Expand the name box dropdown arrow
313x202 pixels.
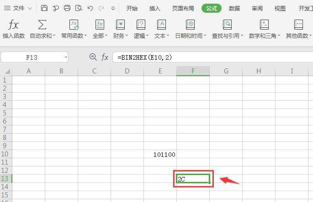66,57
